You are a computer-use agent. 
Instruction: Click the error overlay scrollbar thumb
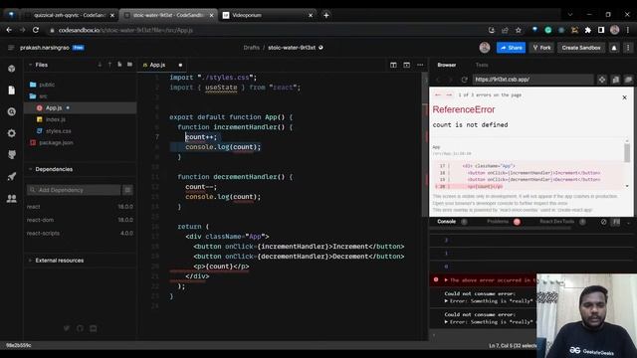click(627, 152)
